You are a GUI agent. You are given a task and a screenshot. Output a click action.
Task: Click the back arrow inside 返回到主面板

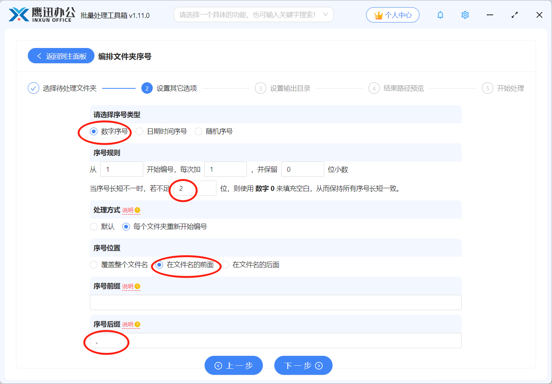[x=38, y=56]
